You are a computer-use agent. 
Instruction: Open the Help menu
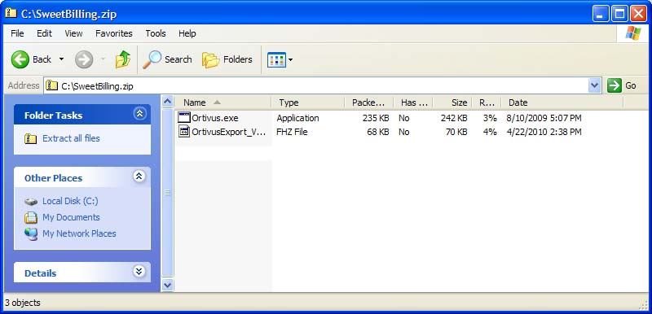click(x=187, y=33)
